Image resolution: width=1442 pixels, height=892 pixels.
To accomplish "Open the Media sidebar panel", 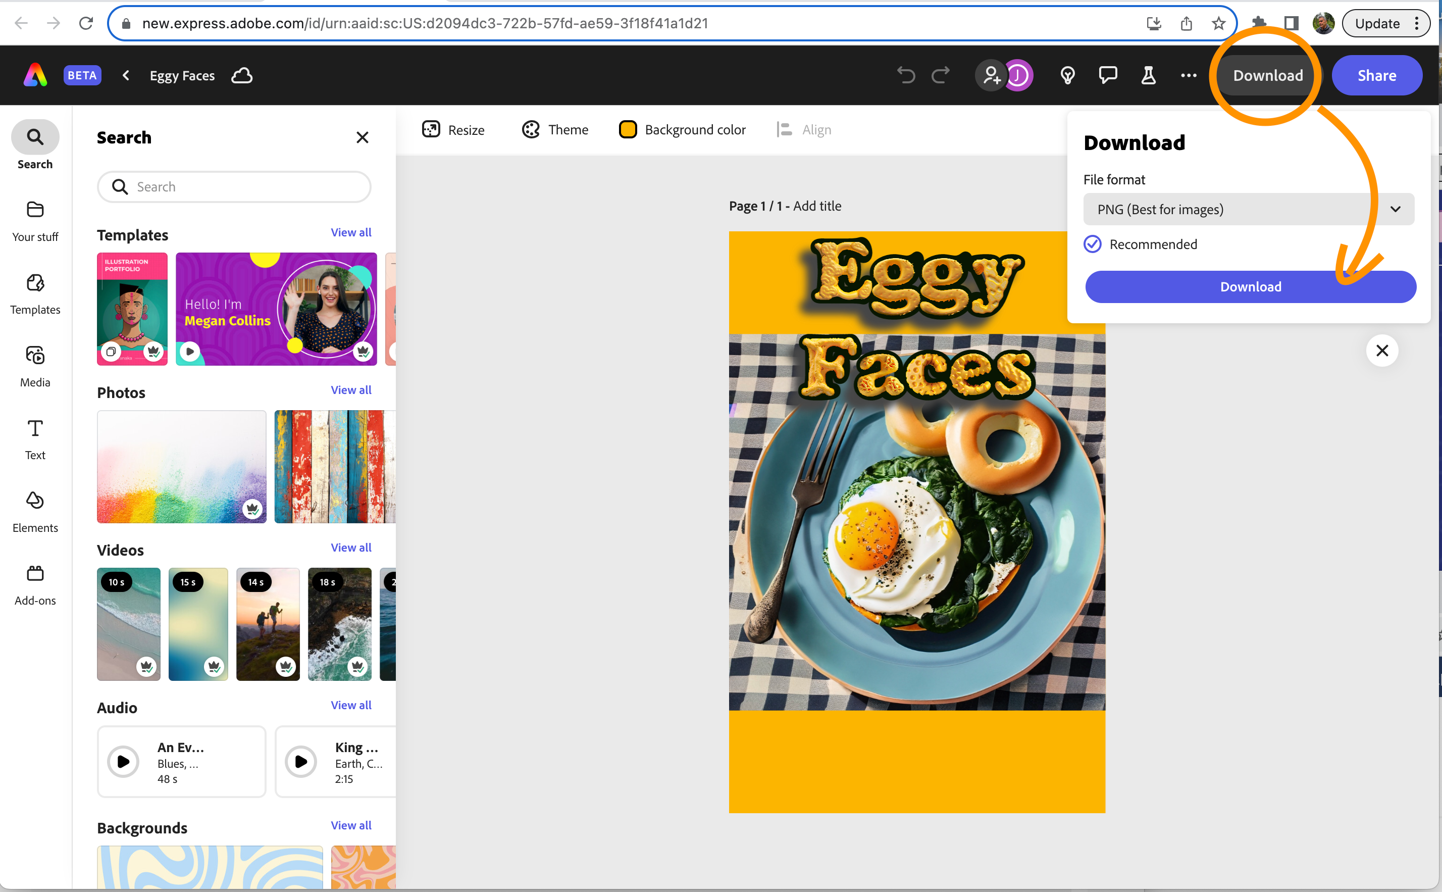I will (35, 366).
